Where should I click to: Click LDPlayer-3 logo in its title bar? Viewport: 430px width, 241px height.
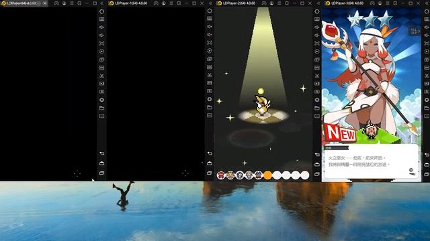click(x=327, y=3)
